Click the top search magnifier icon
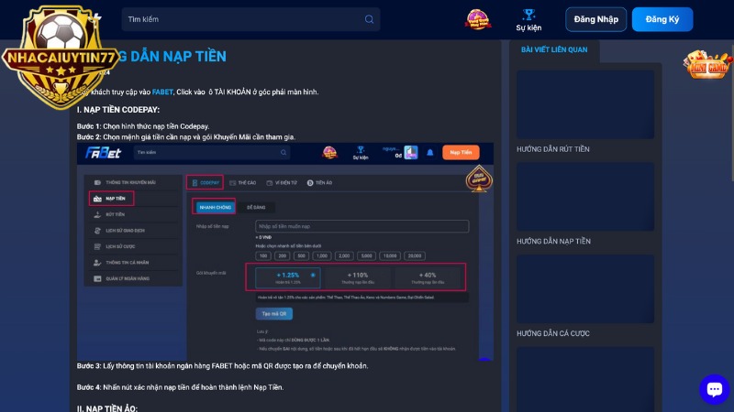This screenshot has height=412, width=734. pos(369,19)
